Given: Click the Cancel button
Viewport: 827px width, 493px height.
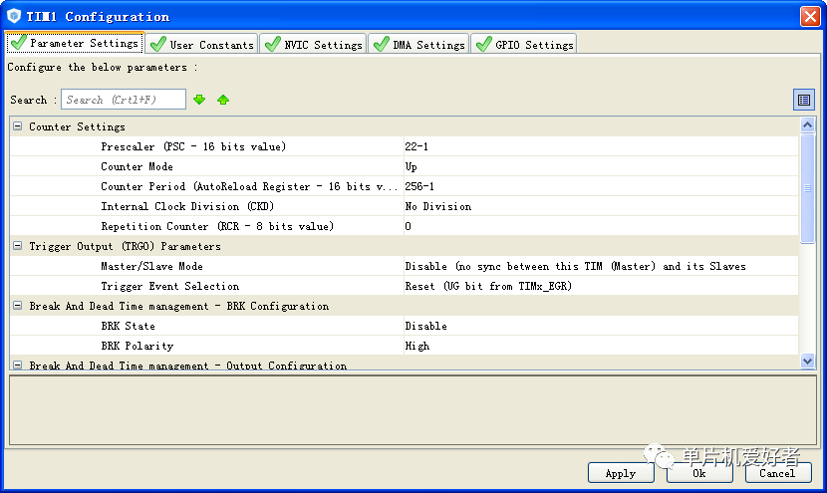Looking at the screenshot, I should tap(777, 473).
